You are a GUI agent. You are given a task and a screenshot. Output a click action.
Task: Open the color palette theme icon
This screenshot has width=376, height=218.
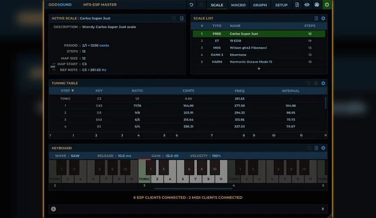pyautogui.click(x=317, y=5)
